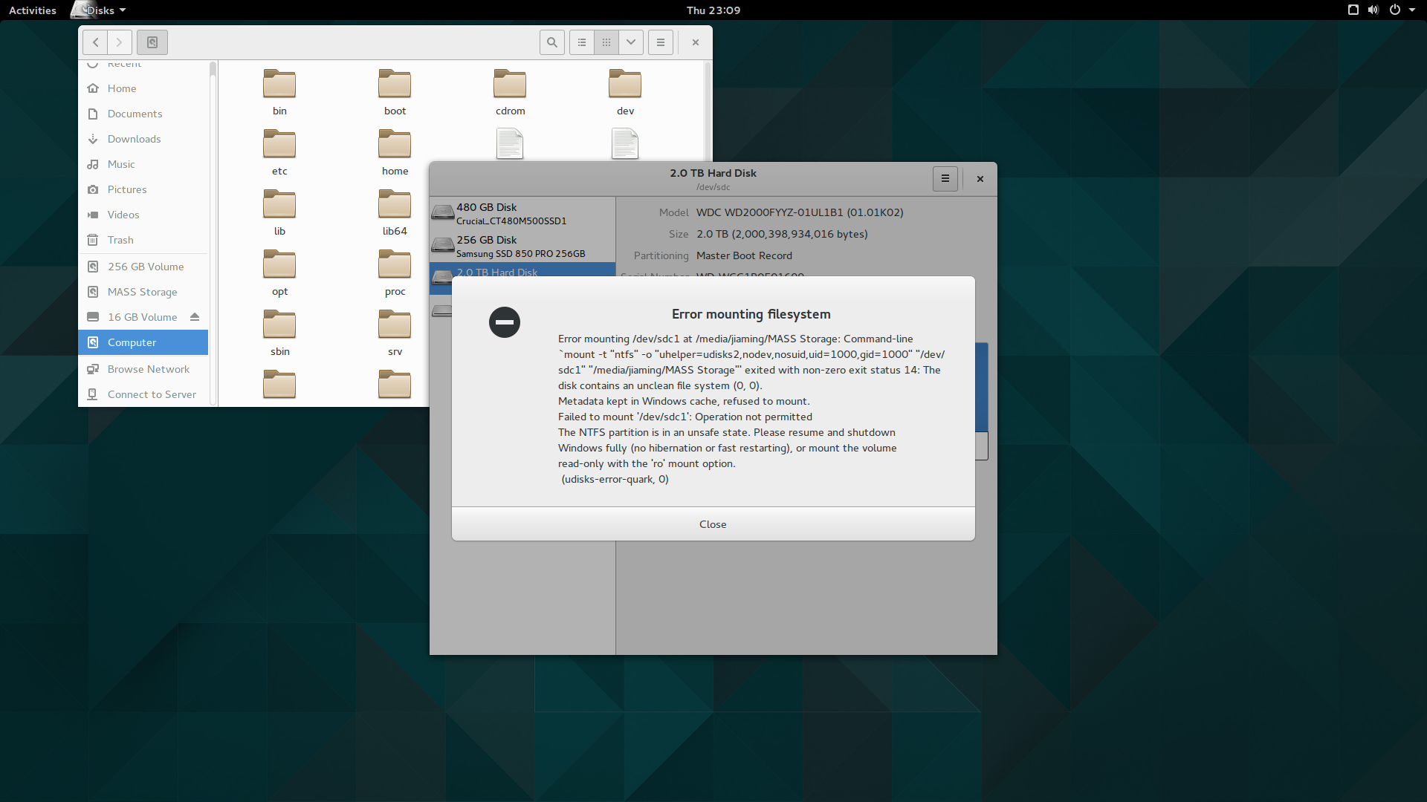Click the search icon in Files toolbar
The height and width of the screenshot is (802, 1427).
click(x=551, y=42)
